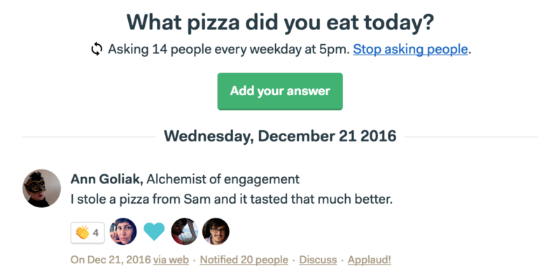Show the Notified 20 people list
Viewport: 560px width, 280px height.
244,260
